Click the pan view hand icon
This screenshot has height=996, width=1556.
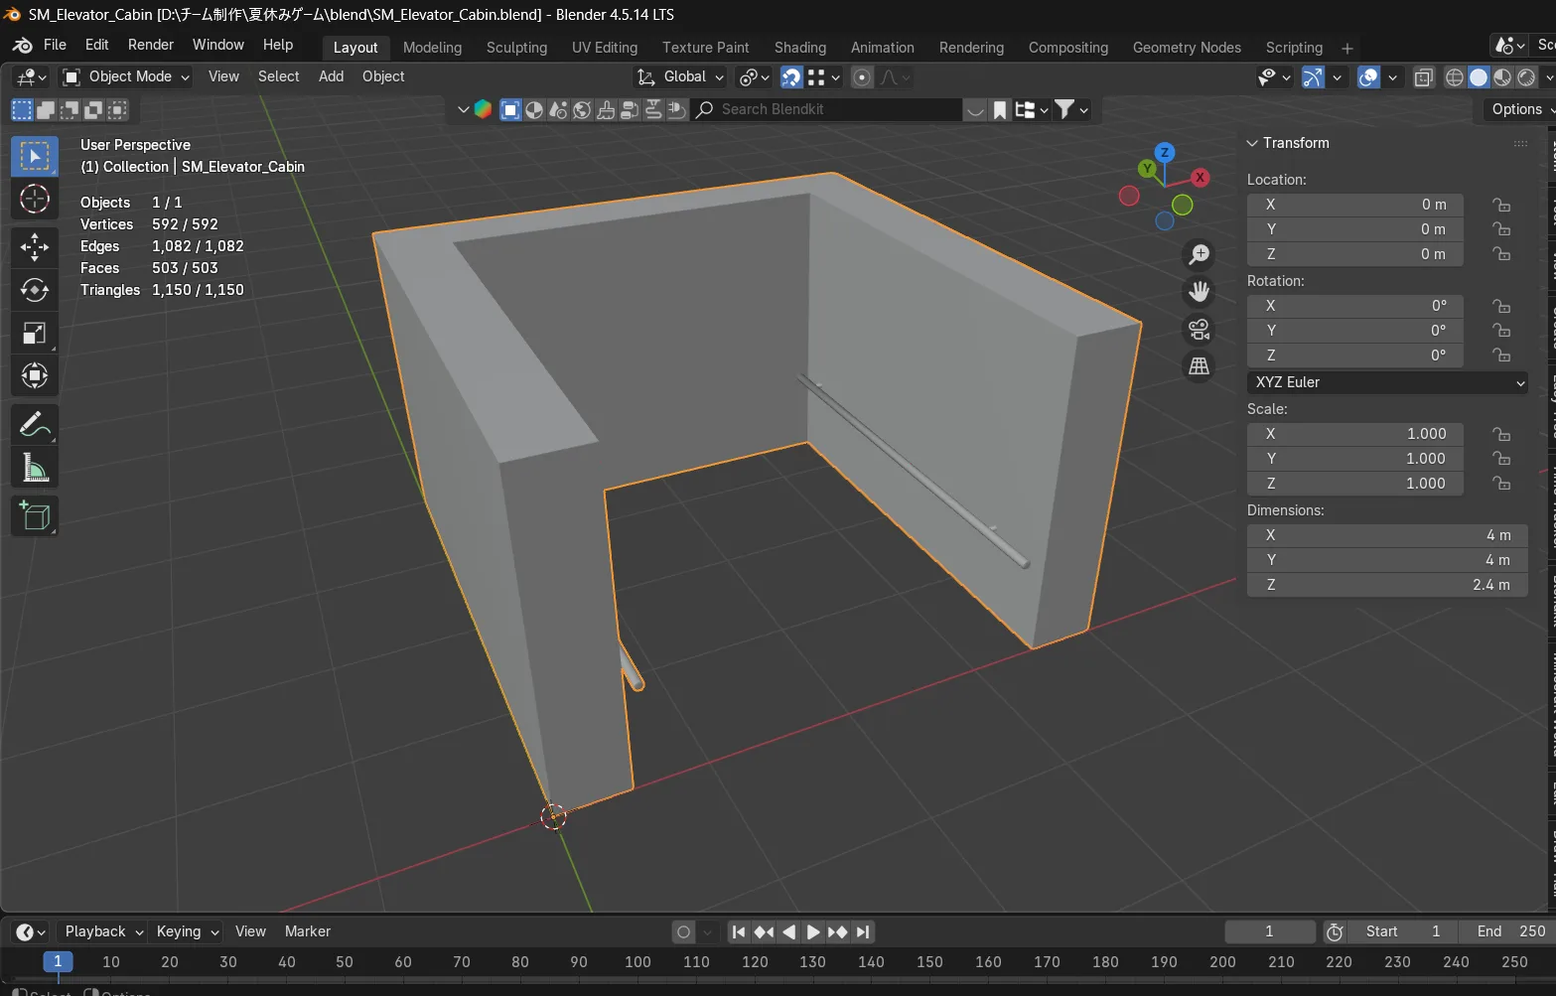pos(1200,292)
